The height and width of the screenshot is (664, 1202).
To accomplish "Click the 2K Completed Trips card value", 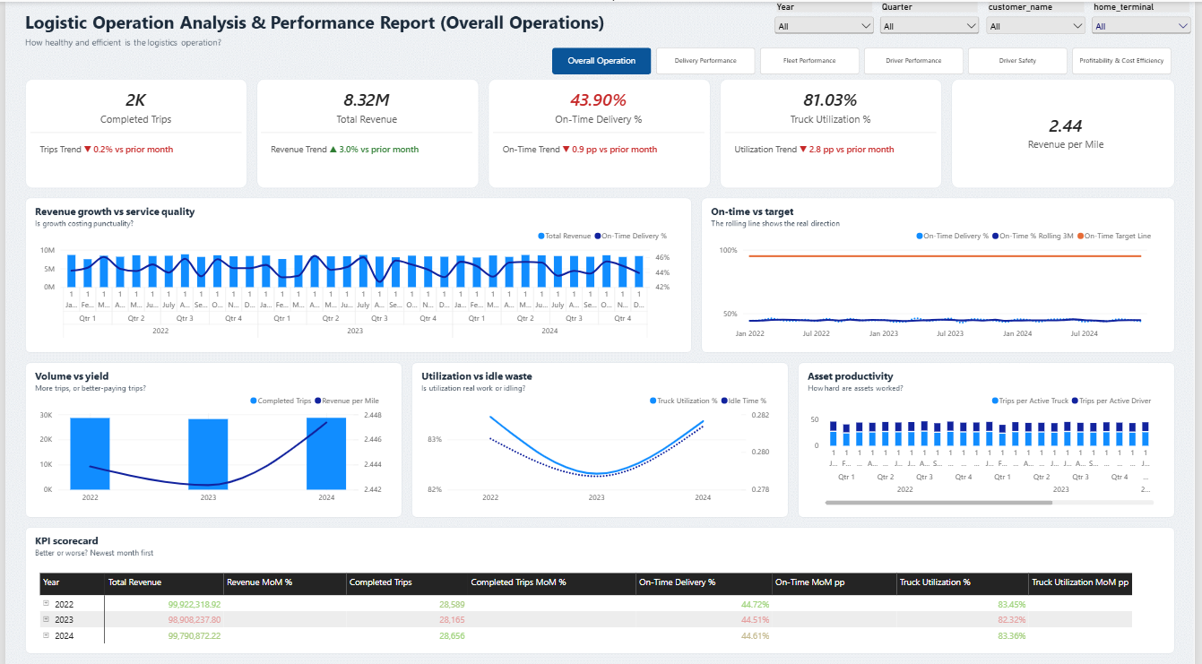I will tap(135, 100).
